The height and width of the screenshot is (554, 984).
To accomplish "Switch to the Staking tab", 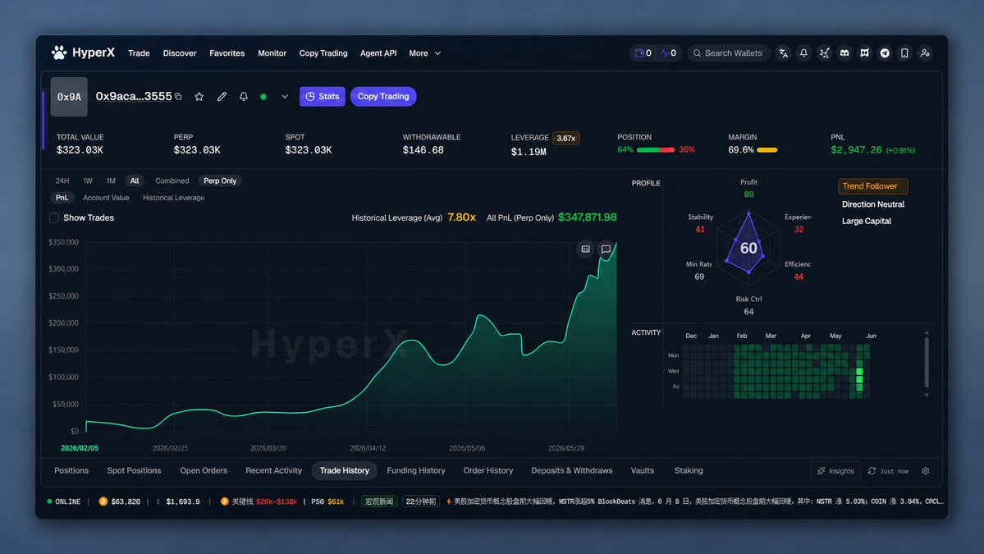I will pos(689,470).
